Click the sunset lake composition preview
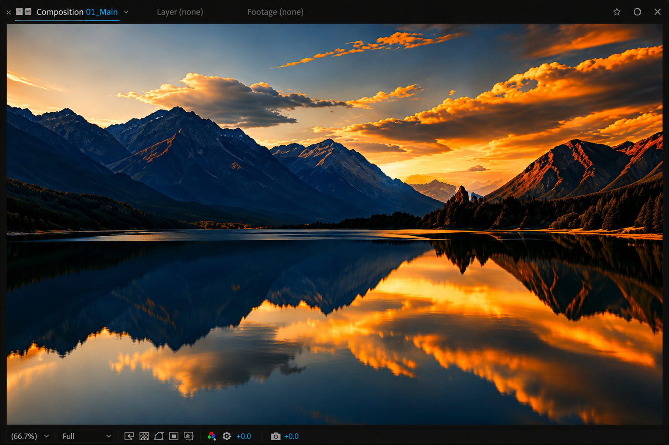669x445 pixels. (x=335, y=224)
